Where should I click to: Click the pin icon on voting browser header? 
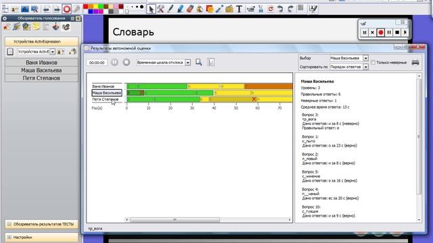(72, 18)
